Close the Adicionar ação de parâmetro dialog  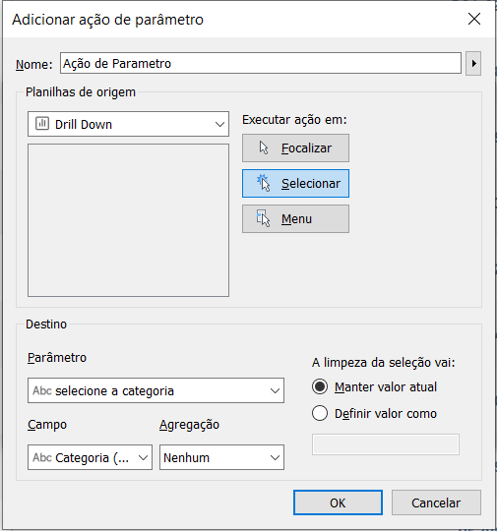[474, 19]
